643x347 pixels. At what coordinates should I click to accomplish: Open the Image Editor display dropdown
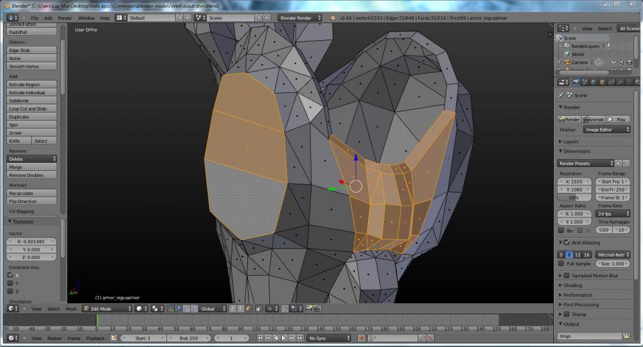coord(607,129)
